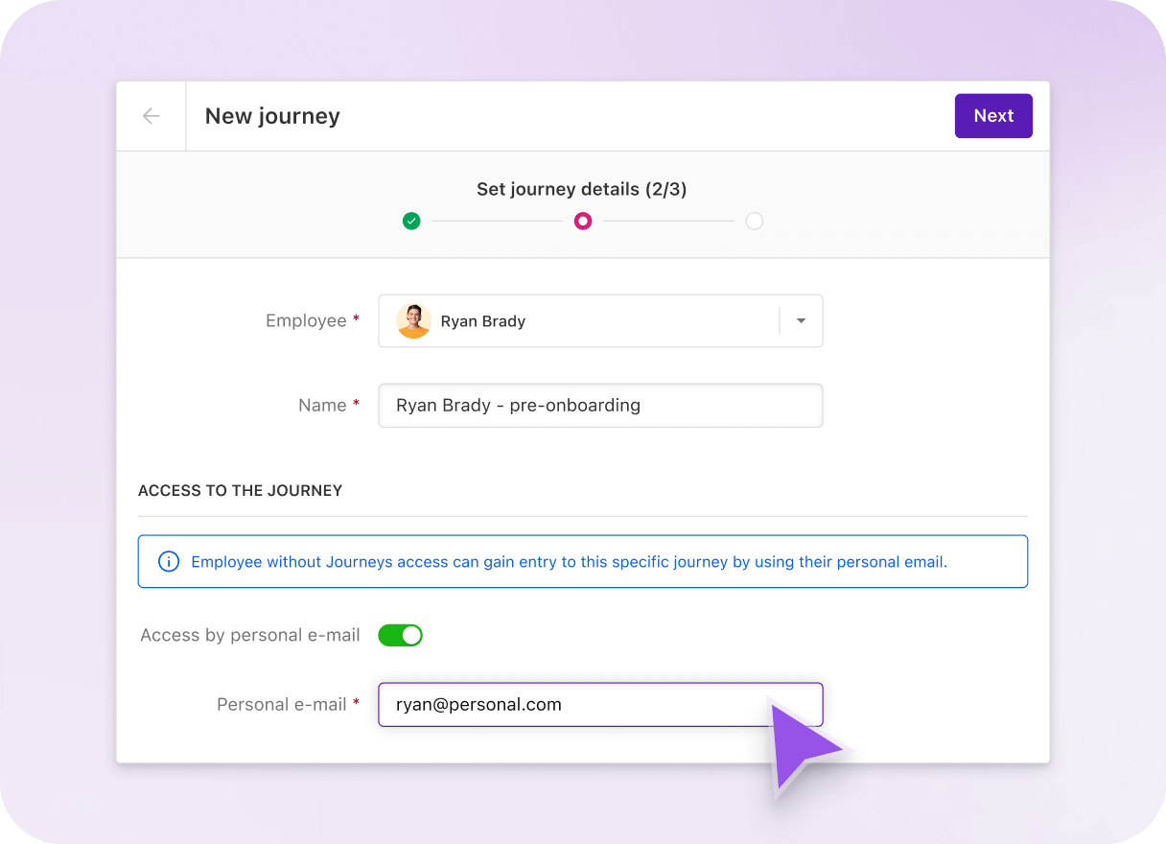
Task: Click the green checkmark for completed step one
Action: pyautogui.click(x=411, y=221)
